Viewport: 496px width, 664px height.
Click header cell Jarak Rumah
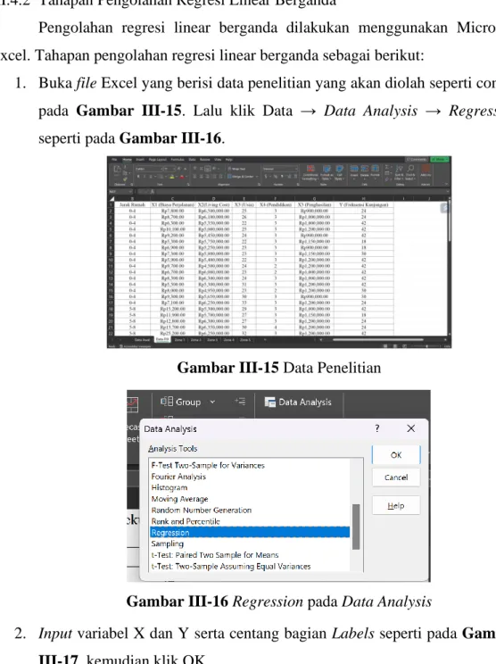[132, 204]
